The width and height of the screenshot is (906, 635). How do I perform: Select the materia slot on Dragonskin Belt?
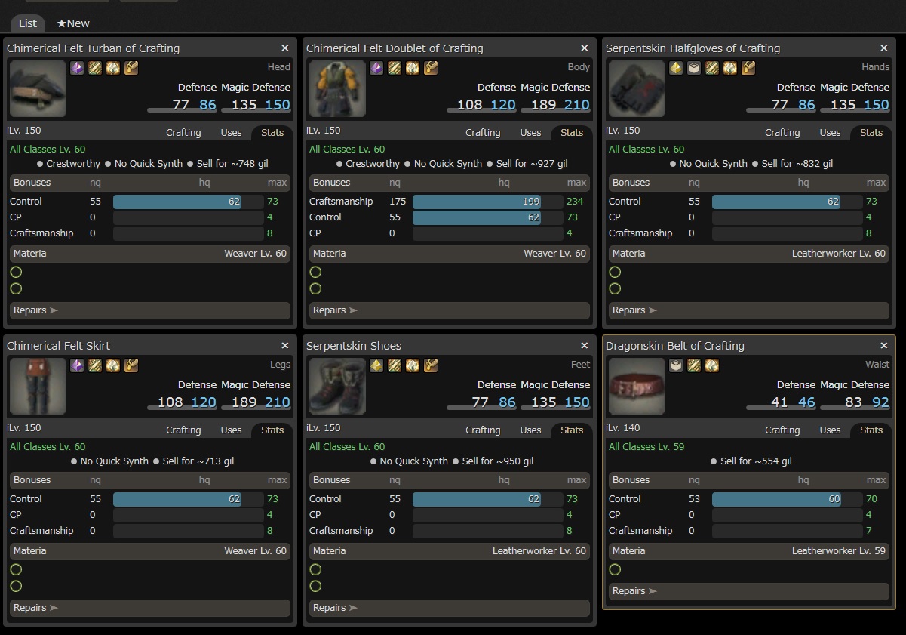point(615,569)
